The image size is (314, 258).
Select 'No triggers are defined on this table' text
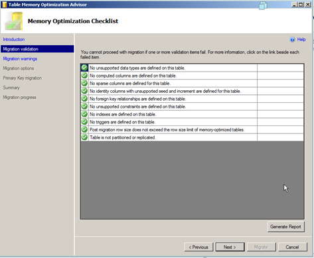click(122, 122)
